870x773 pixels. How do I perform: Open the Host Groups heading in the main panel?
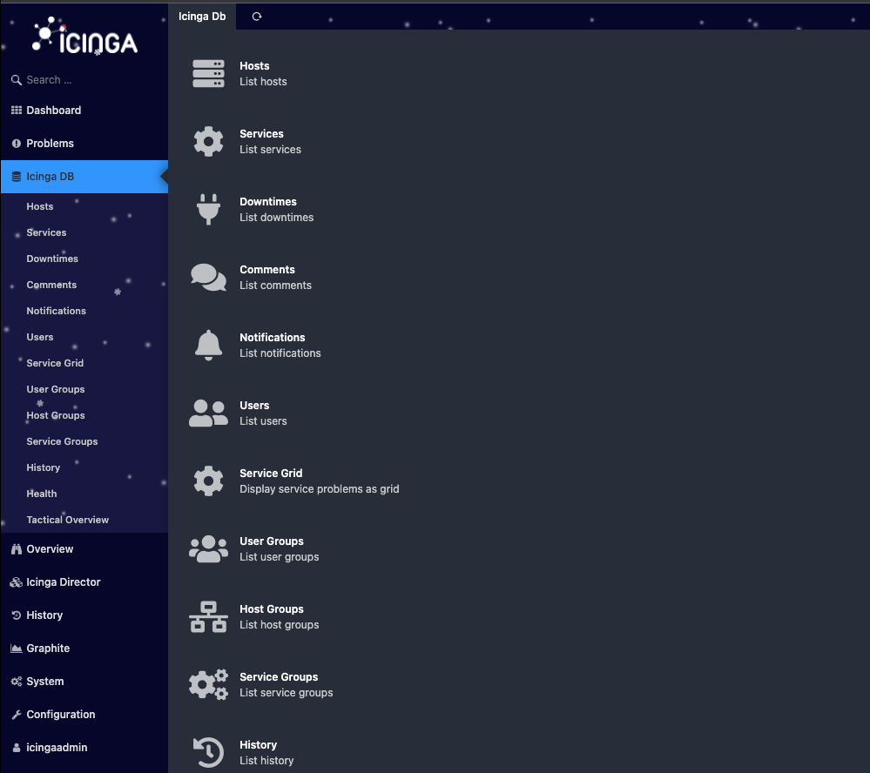272,608
